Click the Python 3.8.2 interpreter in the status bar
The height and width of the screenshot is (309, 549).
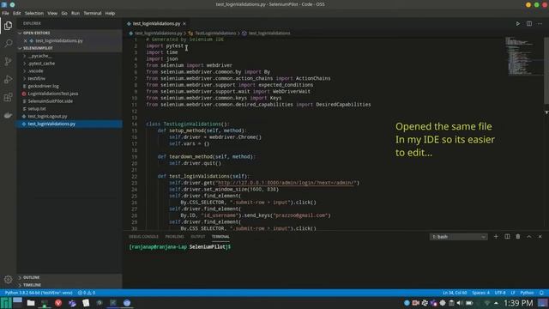point(39,293)
